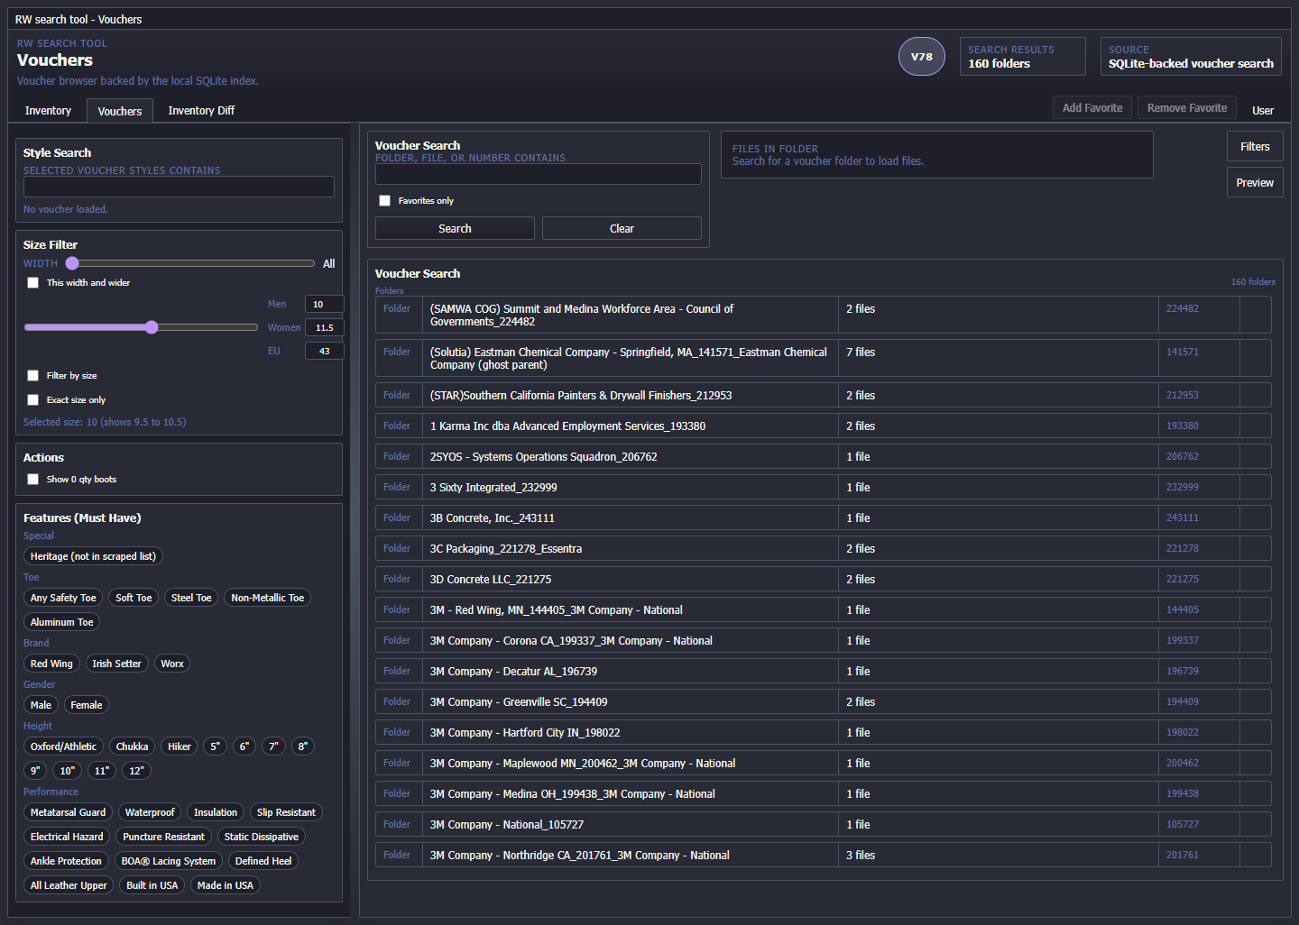Open the Inventory Diff tab

(x=201, y=111)
